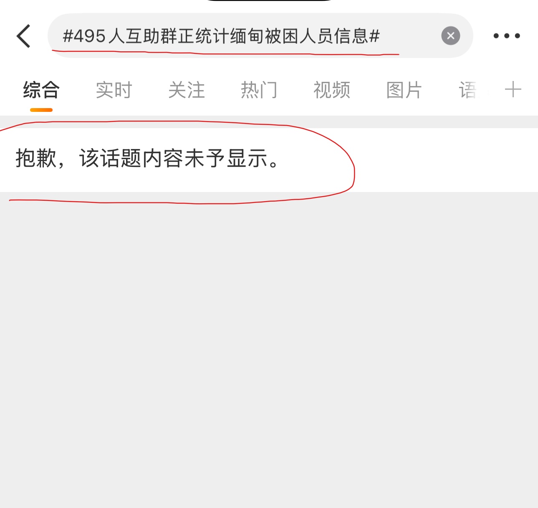Open the 关注 tab
Viewport: 538px width, 508px height.
click(187, 90)
